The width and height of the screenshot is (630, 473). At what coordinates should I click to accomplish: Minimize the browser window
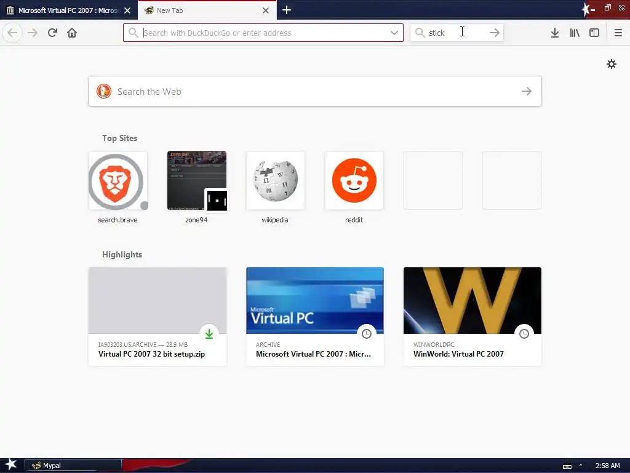click(x=592, y=10)
